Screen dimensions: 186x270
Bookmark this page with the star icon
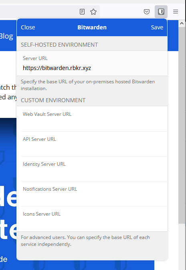[x=93, y=12]
